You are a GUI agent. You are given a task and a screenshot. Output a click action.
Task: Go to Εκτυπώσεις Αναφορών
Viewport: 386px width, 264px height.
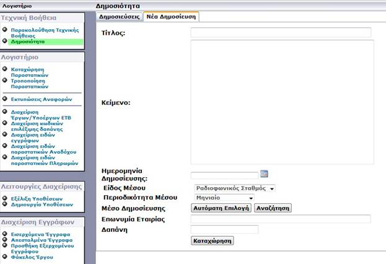click(42, 99)
